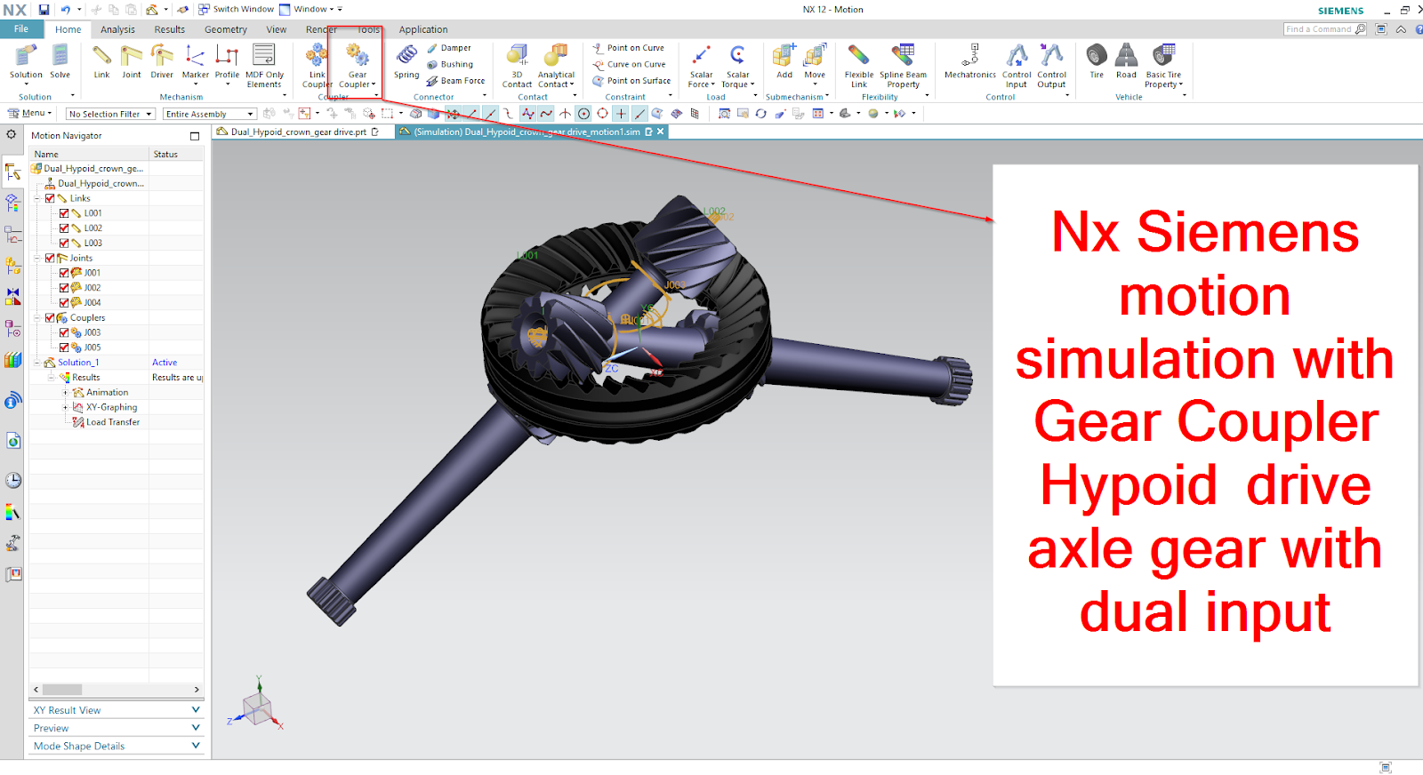The image size is (1423, 775).
Task: Select the Joint tool
Action: point(132,61)
